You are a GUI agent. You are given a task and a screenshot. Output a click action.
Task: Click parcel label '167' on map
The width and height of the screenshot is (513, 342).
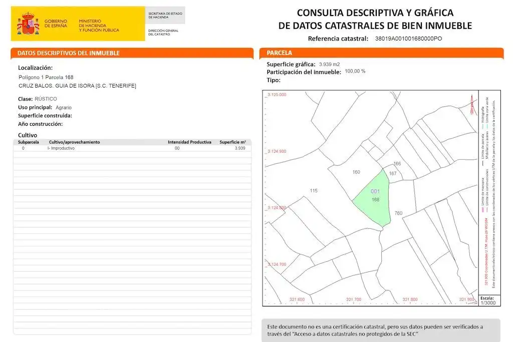(393, 173)
